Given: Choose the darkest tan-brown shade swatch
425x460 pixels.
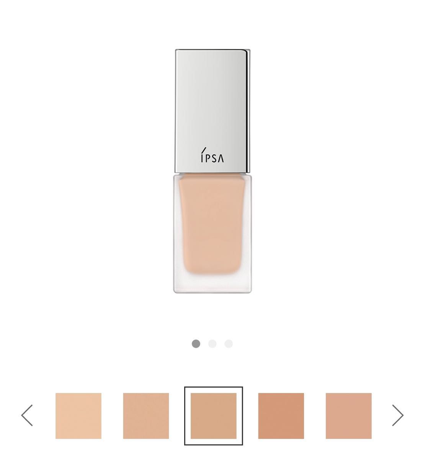Looking at the screenshot, I should click(281, 416).
